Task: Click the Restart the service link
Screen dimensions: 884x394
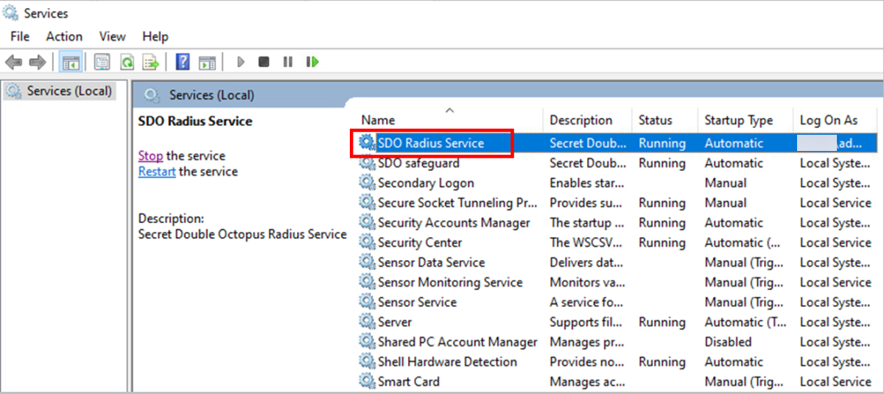Action: [157, 172]
